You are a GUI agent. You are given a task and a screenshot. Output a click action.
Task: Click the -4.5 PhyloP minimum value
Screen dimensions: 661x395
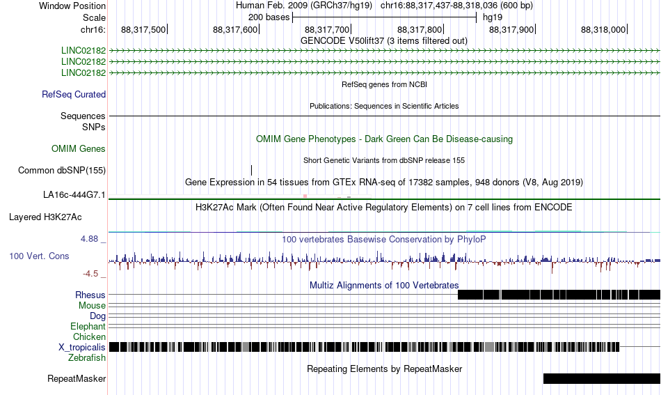tap(90, 274)
